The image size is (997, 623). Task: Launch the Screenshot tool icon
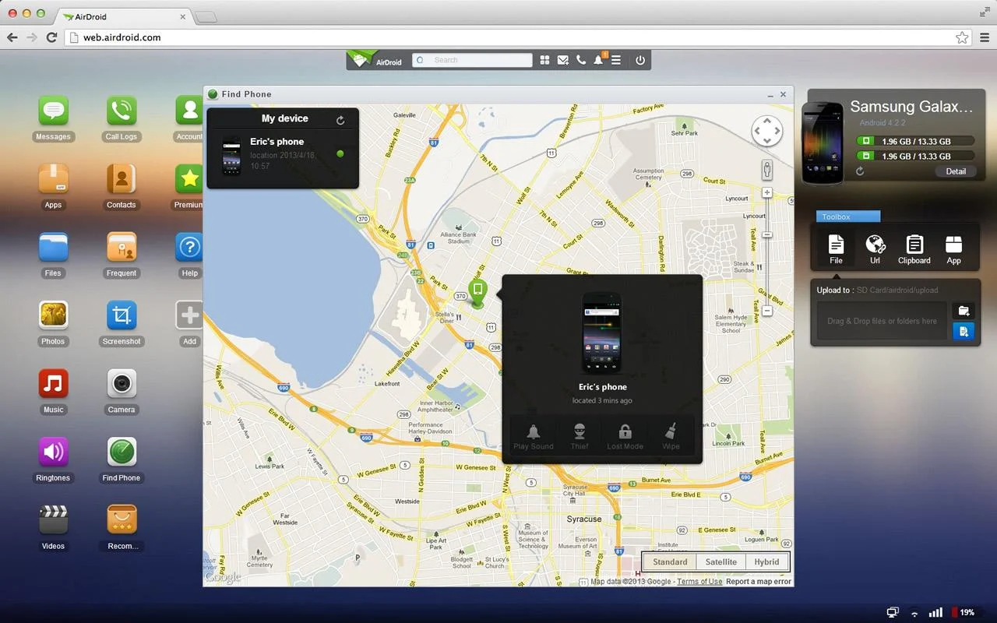(122, 315)
